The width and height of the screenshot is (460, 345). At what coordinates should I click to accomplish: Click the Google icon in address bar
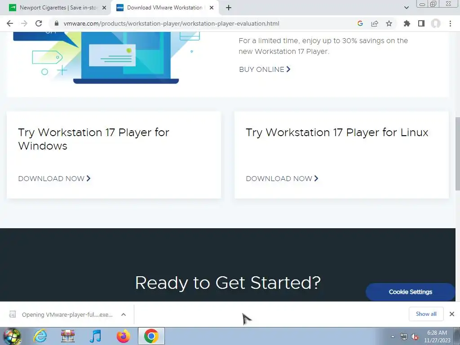360,23
